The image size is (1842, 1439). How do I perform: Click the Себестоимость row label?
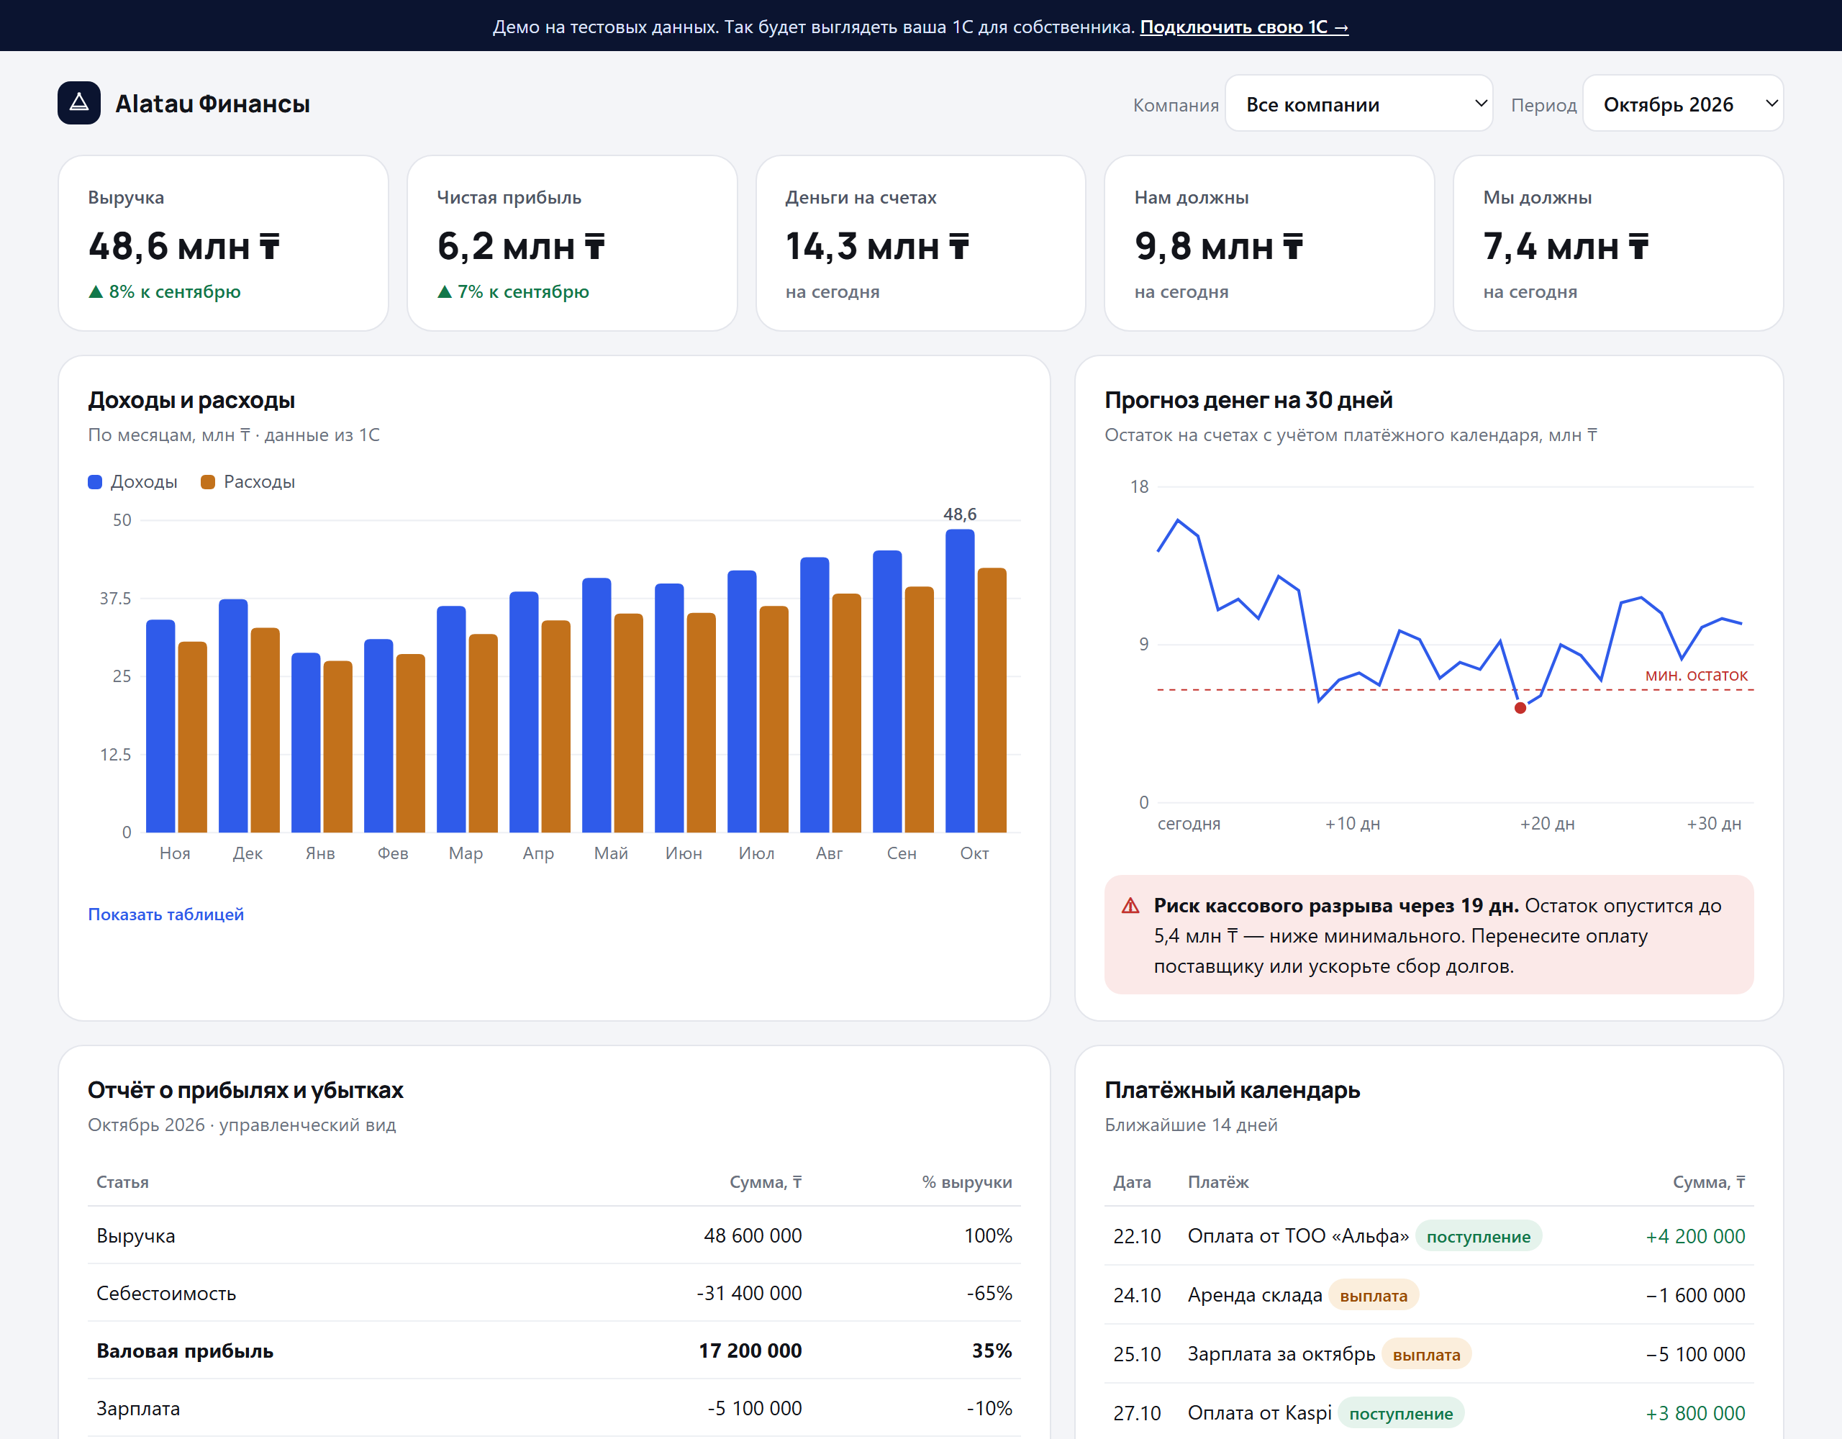pos(166,1293)
